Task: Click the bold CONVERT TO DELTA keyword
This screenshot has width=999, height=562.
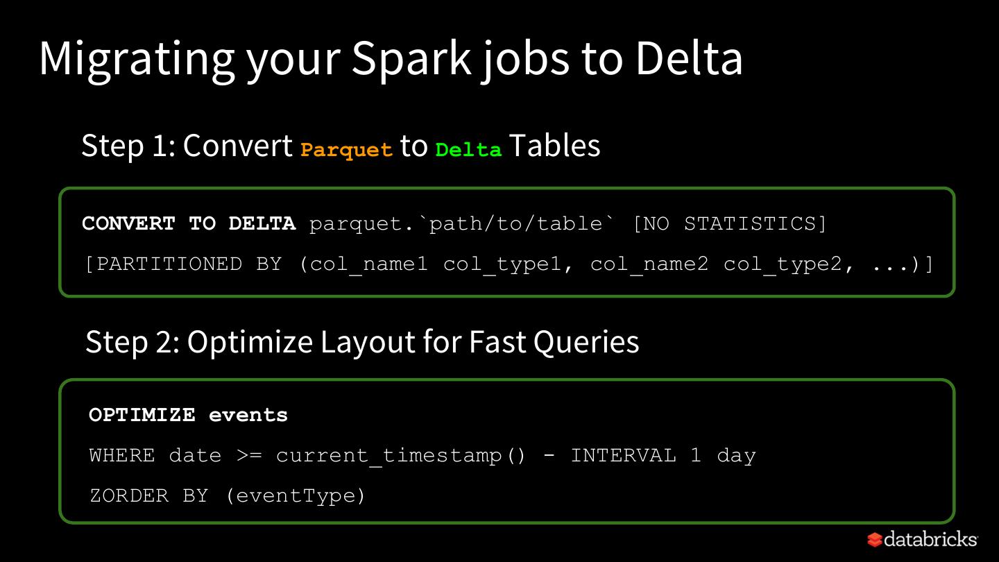Action: click(189, 223)
